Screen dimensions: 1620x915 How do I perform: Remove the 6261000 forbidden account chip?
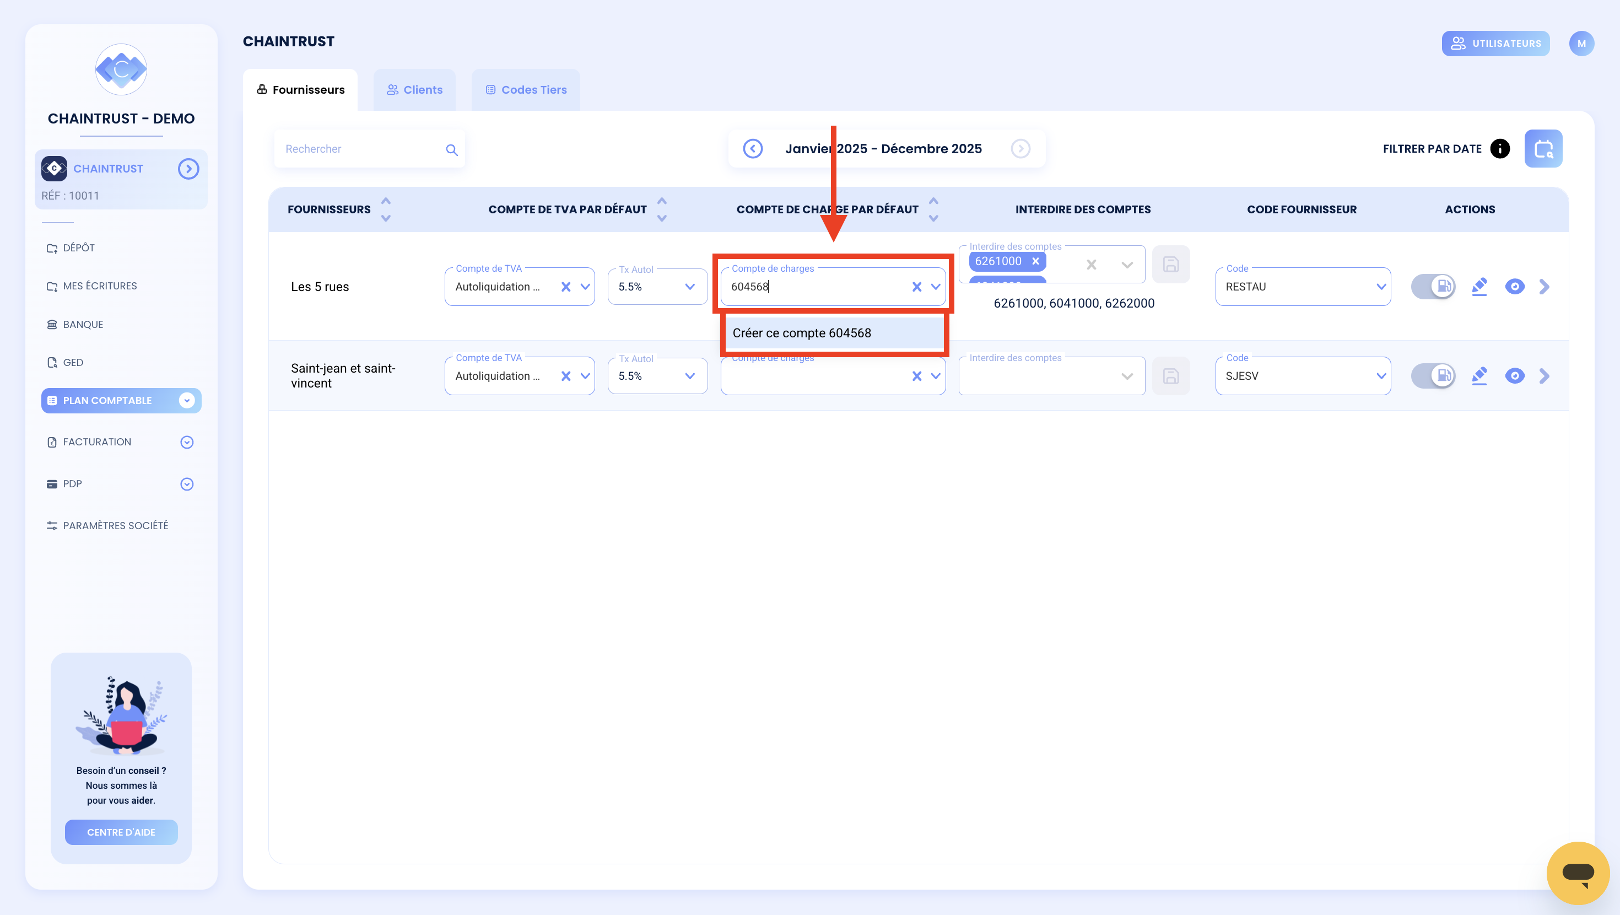(x=1035, y=261)
